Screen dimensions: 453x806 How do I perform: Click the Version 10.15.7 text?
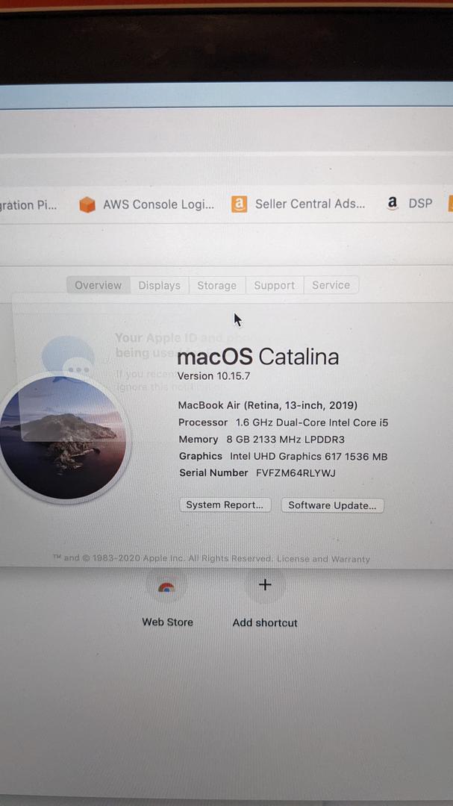point(214,375)
